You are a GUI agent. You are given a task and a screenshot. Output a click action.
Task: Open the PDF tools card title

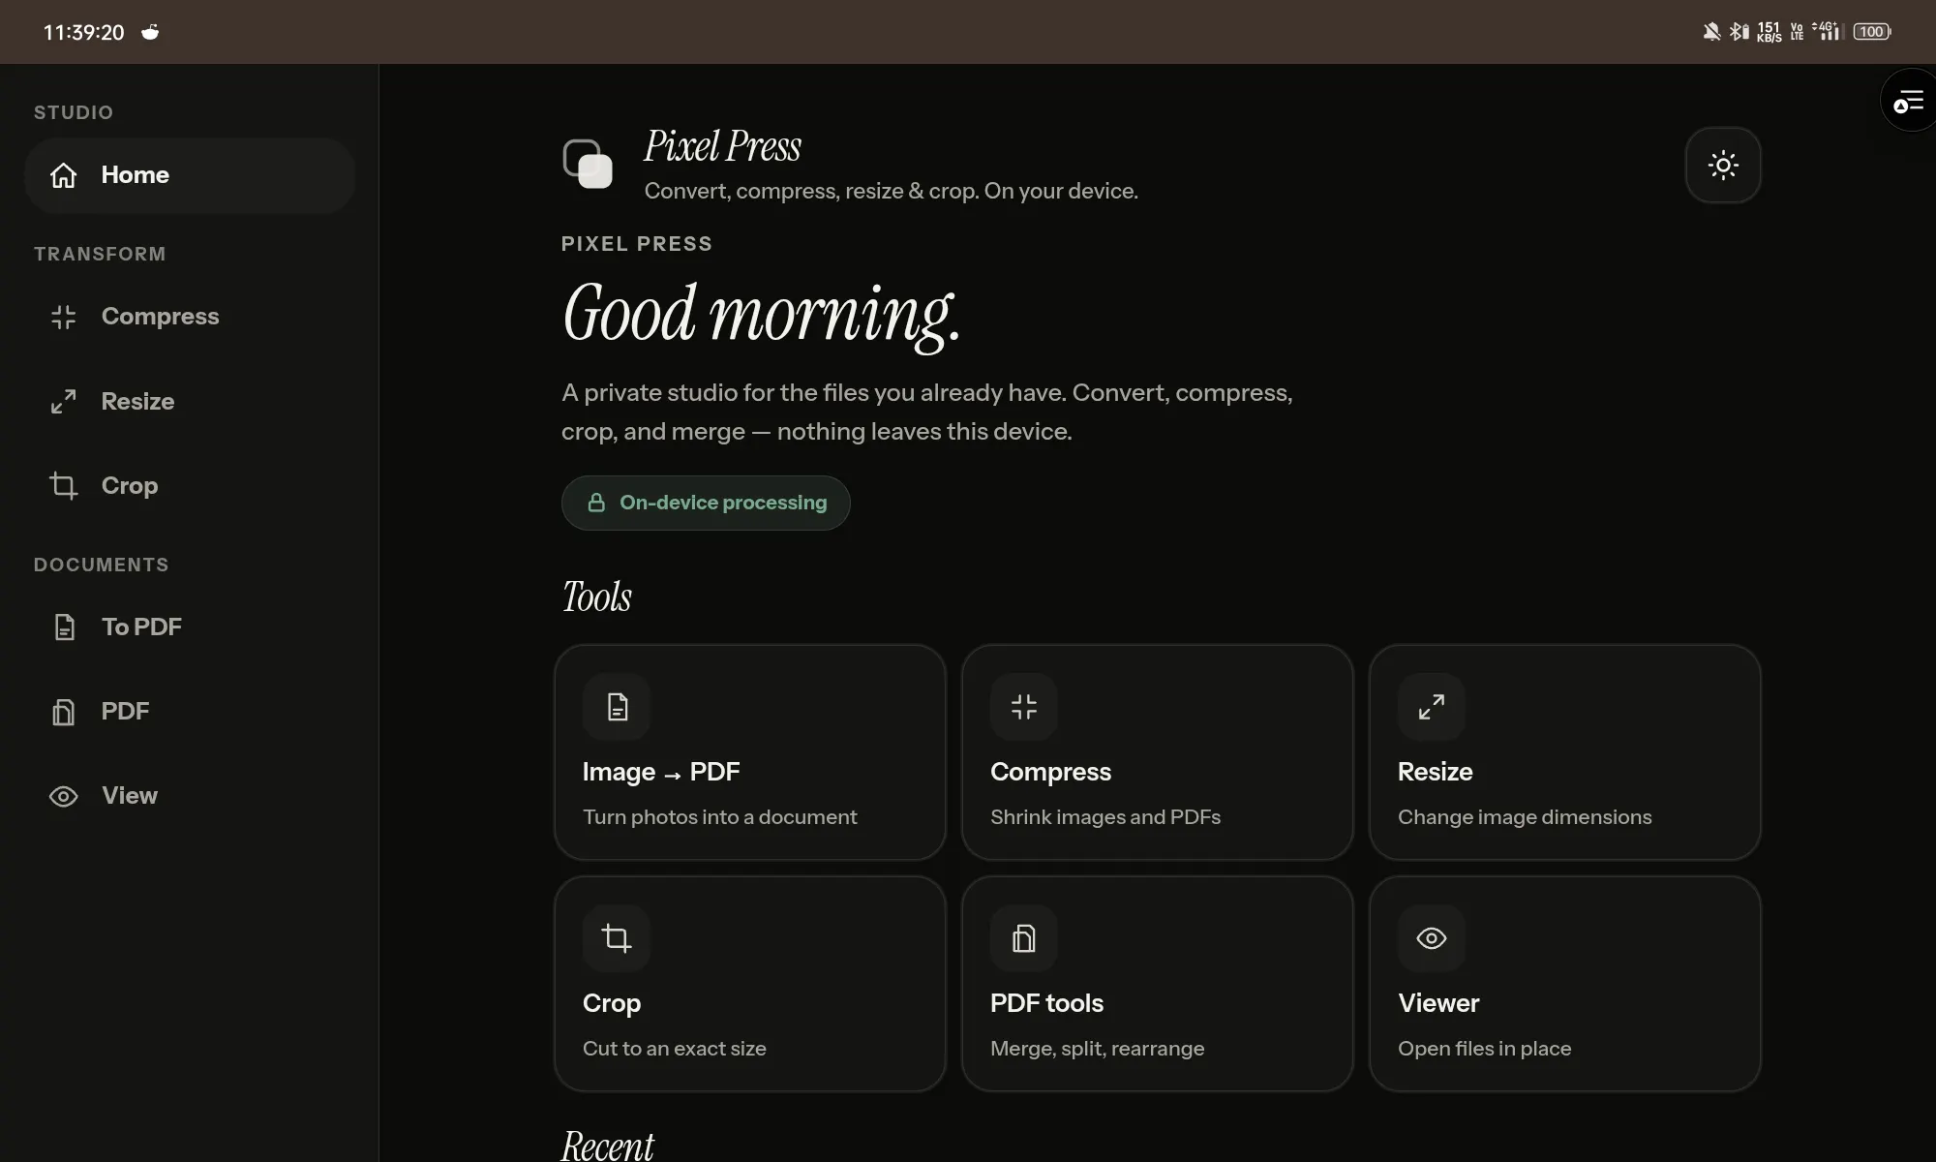click(1047, 1003)
